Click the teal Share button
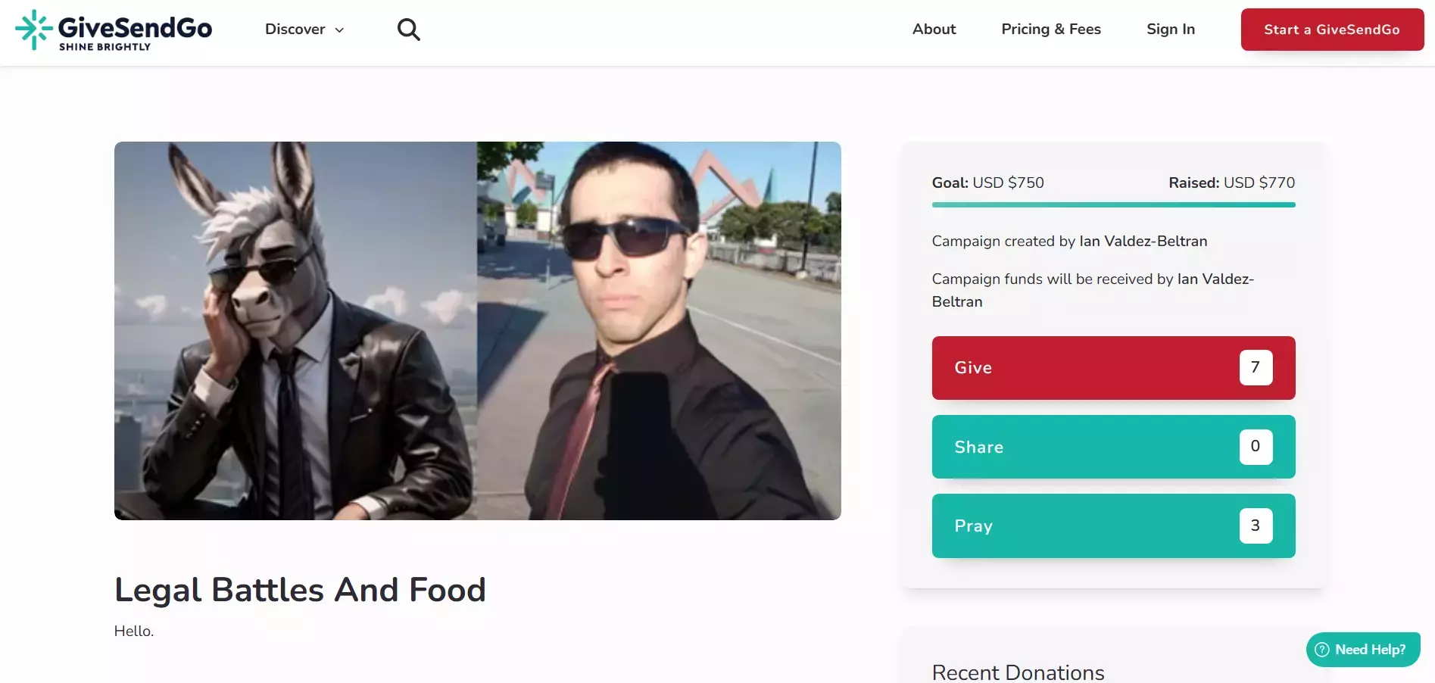Viewport: 1435px width, 683px height. coord(1113,447)
